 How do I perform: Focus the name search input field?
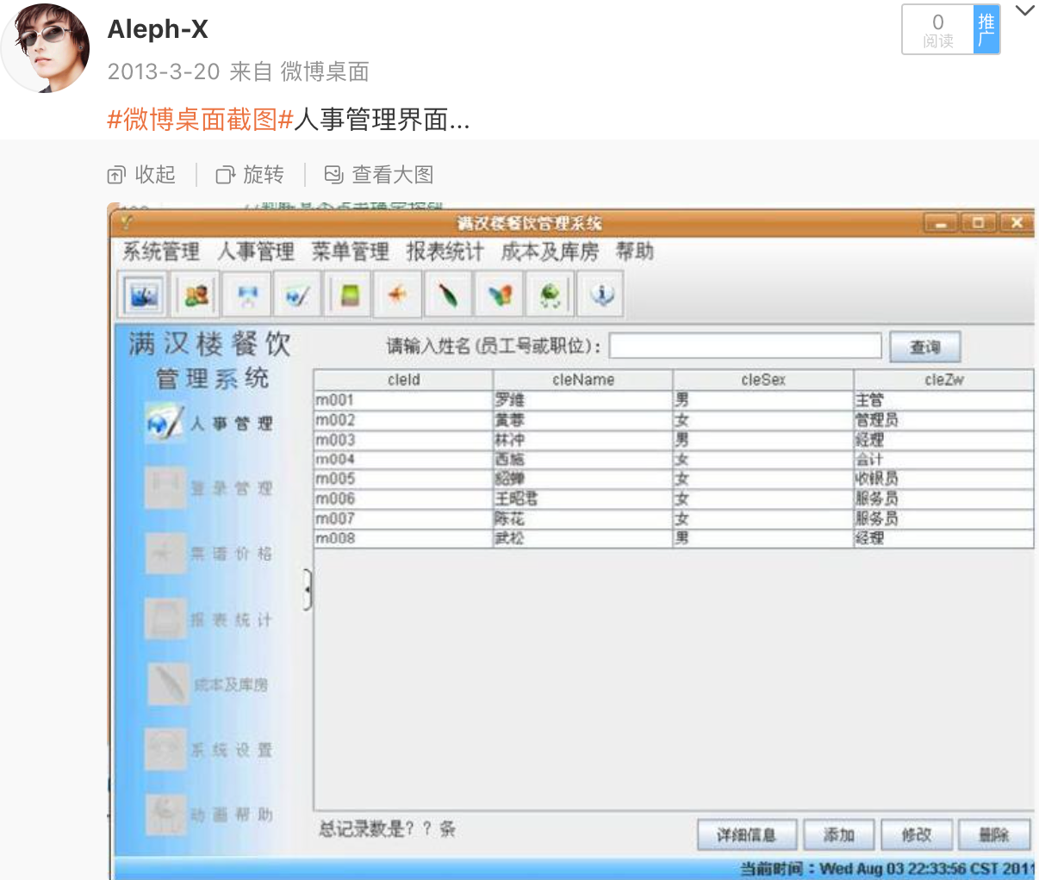[x=745, y=346]
